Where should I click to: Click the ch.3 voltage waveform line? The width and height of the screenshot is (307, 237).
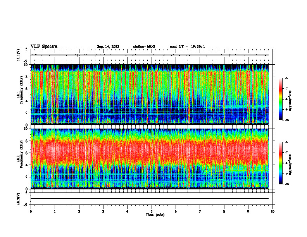(x=150, y=199)
